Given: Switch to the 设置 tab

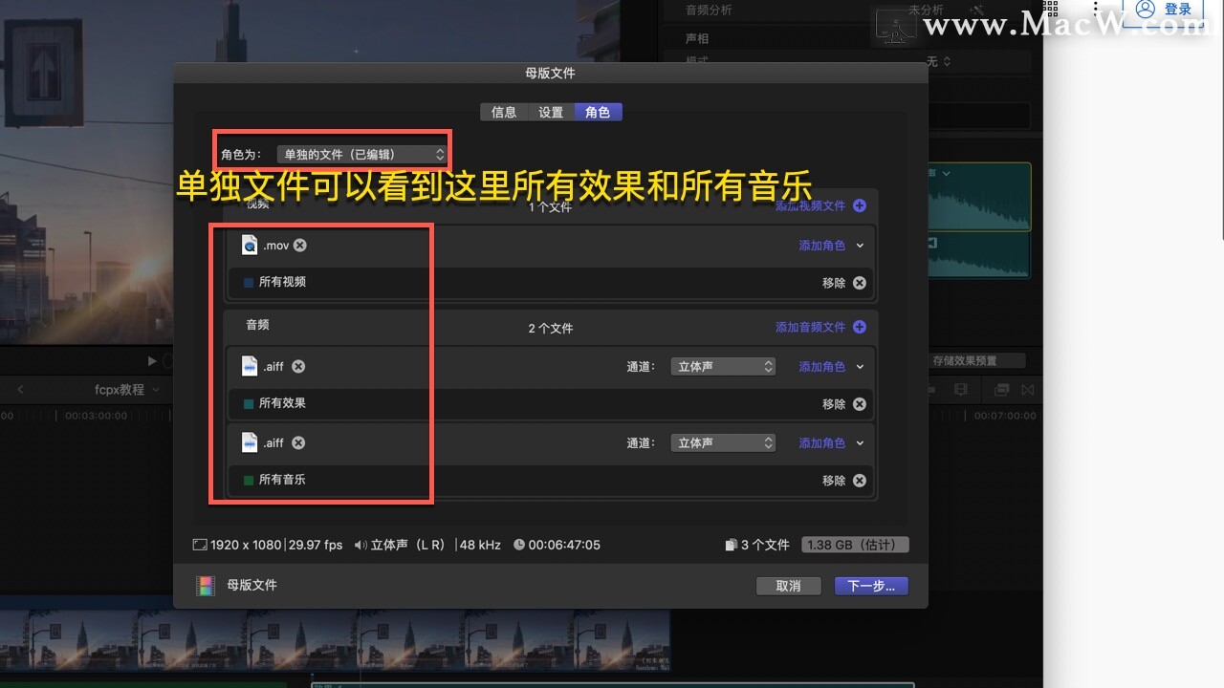Looking at the screenshot, I should tap(551, 112).
